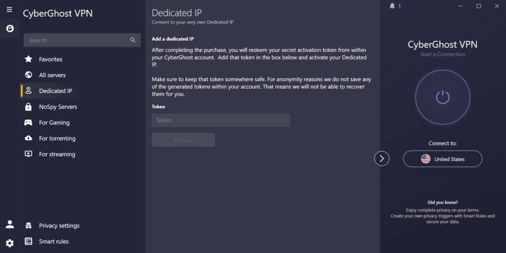Click the For Gaming controller icon
This screenshot has height=253, width=506.
(x=28, y=123)
